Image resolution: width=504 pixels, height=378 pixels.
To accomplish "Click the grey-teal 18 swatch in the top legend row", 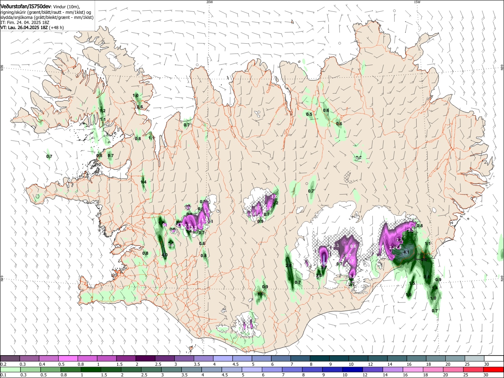I will pos(435,359).
